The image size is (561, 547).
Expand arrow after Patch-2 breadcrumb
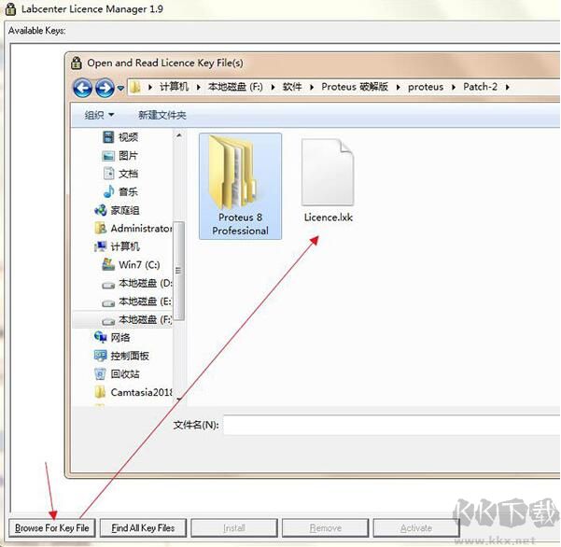508,88
